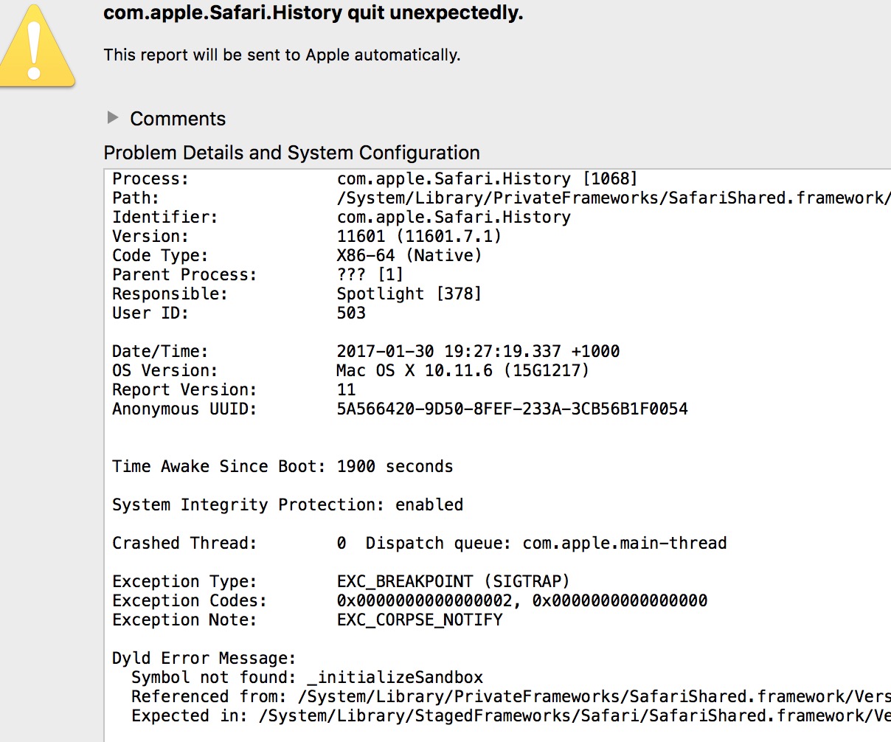Image resolution: width=891 pixels, height=742 pixels.
Task: Click the Anonymous UUID value
Action: pos(512,409)
